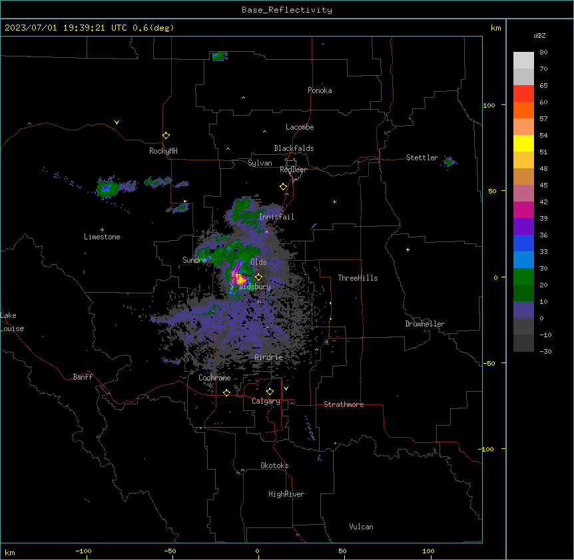Select the 54 dBZ yellow swatch
The image size is (574, 560).
pyautogui.click(x=523, y=143)
